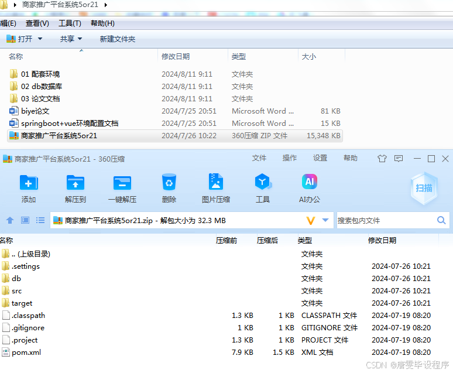
Task: Open the 图片压缩 image compress tool
Action: [x=216, y=182]
